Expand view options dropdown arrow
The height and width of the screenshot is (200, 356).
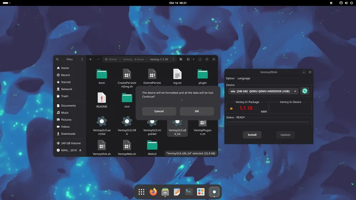(x=194, y=59)
